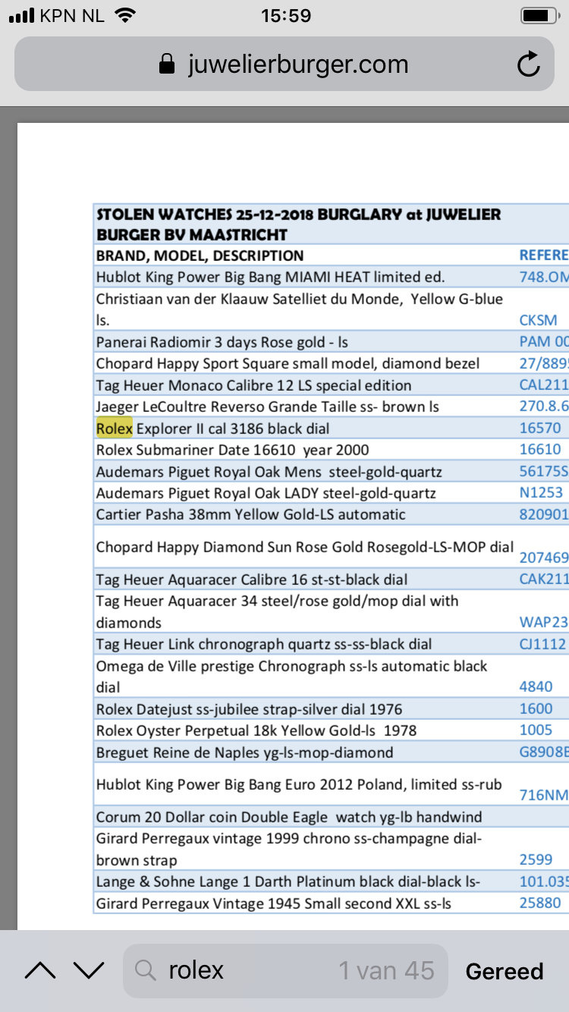
Task: Tap the cellular signal bars
Action: click(21, 15)
